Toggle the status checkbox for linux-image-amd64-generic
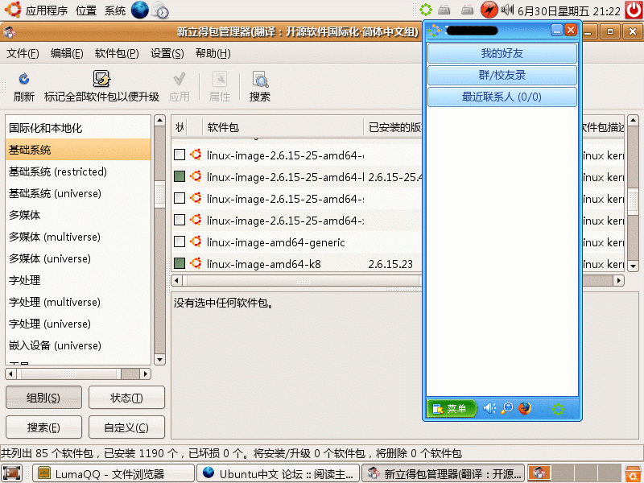 (x=180, y=242)
